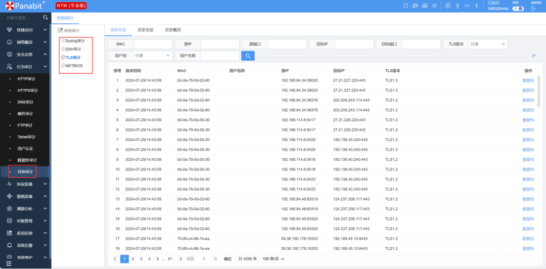Click the fan icon beside 链路质量
The width and height of the screenshot is (546, 269).
[10, 196]
